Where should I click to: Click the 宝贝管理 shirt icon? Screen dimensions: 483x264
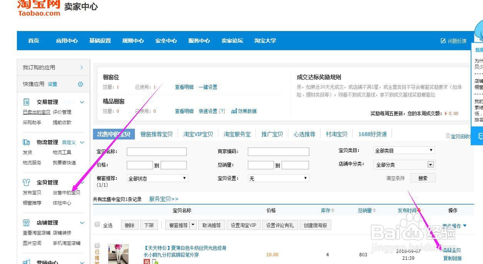coord(27,182)
